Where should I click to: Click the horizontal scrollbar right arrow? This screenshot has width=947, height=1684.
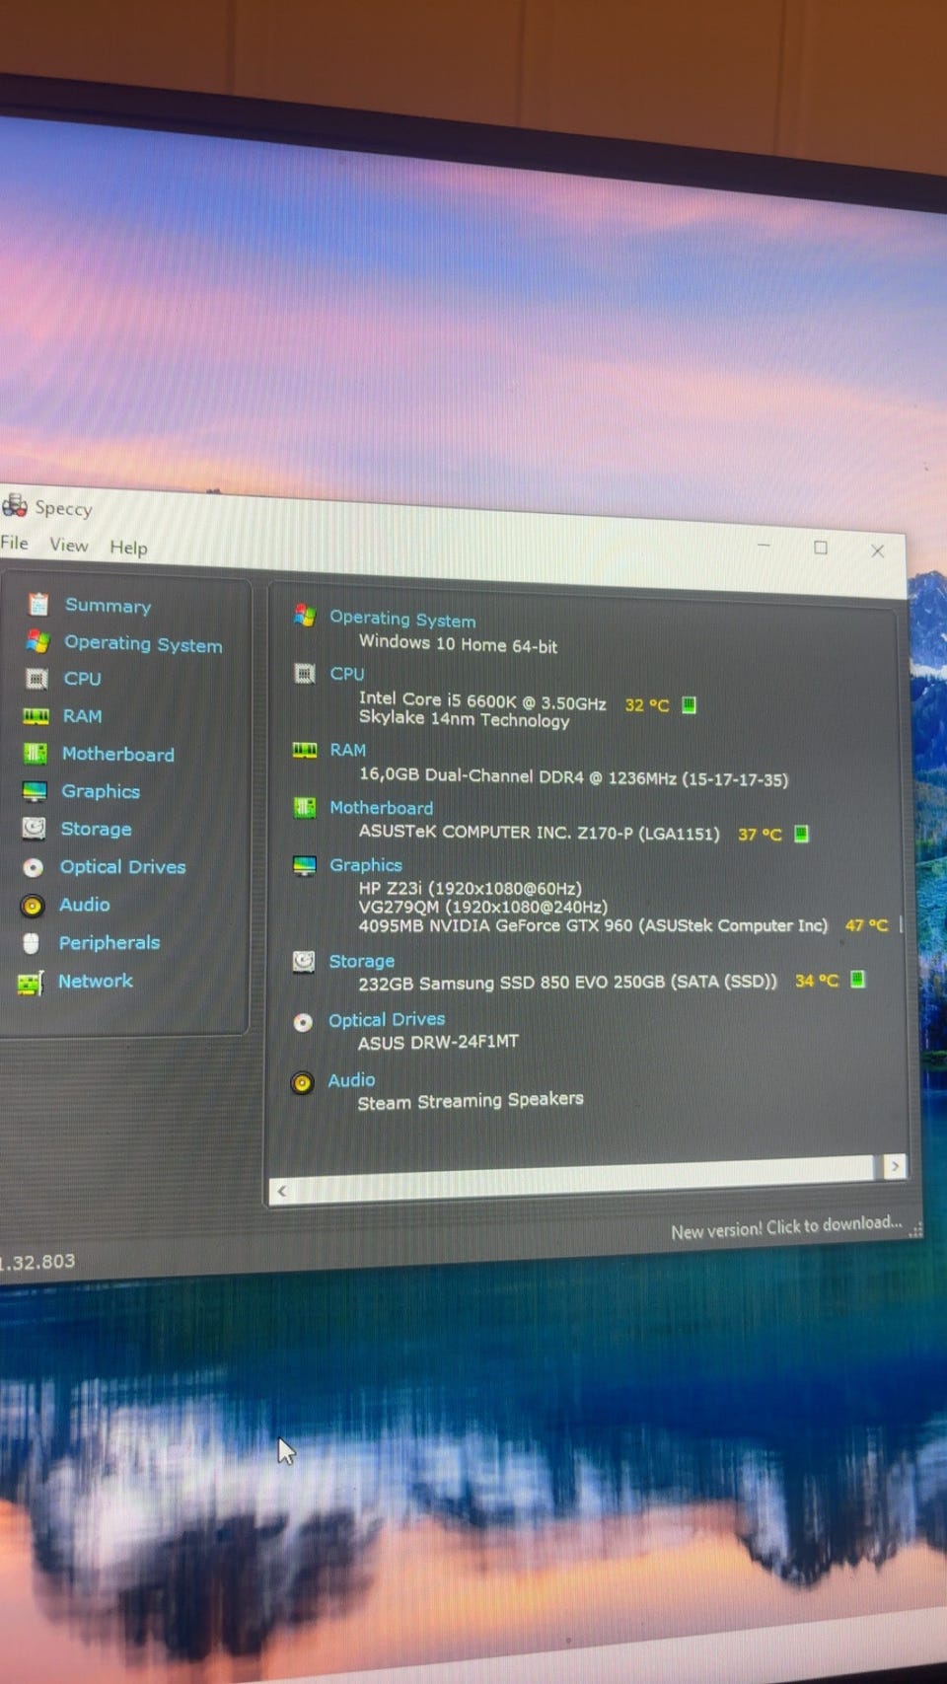coord(895,1166)
